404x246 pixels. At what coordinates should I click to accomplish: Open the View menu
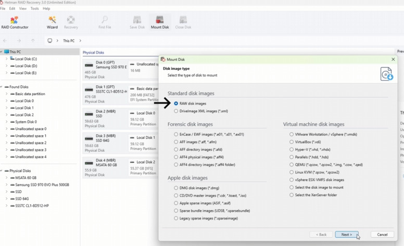click(x=23, y=8)
